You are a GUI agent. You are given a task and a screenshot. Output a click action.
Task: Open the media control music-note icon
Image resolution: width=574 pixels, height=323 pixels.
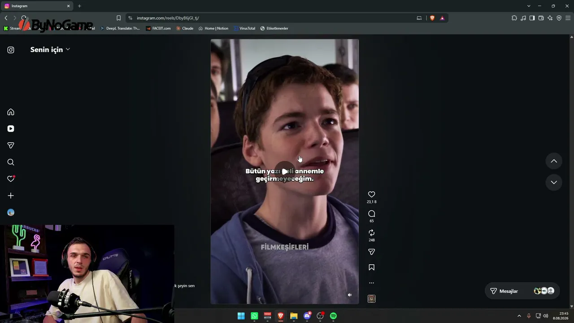tap(523, 18)
